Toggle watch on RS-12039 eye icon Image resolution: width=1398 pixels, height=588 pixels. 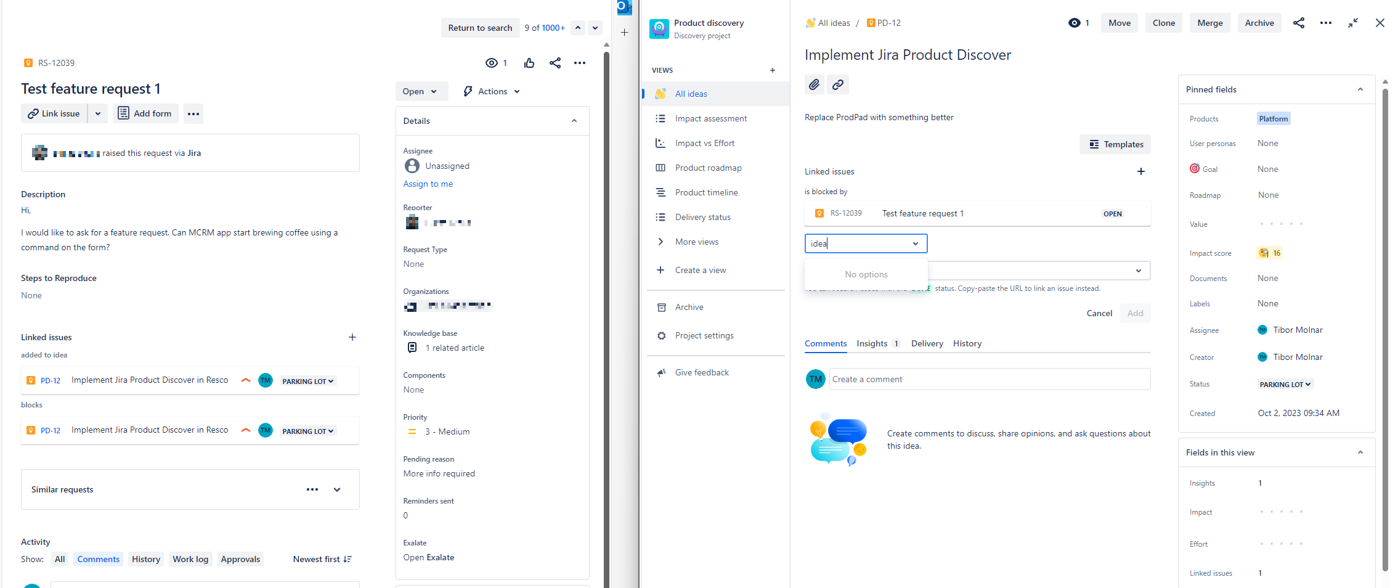click(x=491, y=63)
